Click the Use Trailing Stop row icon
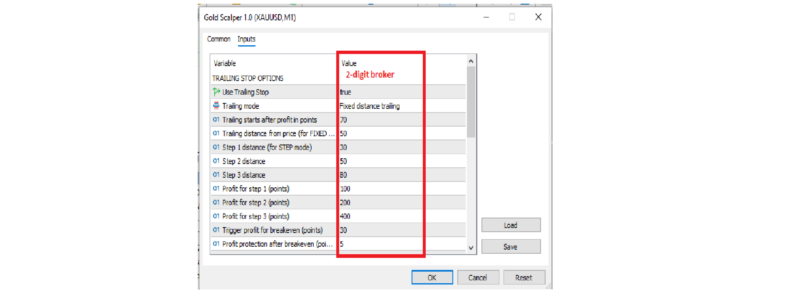 (216, 92)
